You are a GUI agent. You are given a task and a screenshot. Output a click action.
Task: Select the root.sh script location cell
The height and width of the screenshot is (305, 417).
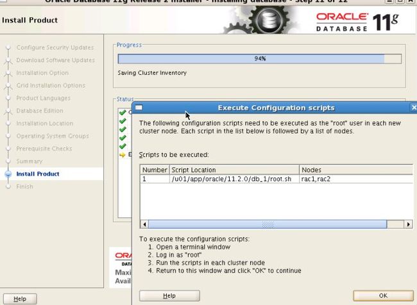click(234, 179)
